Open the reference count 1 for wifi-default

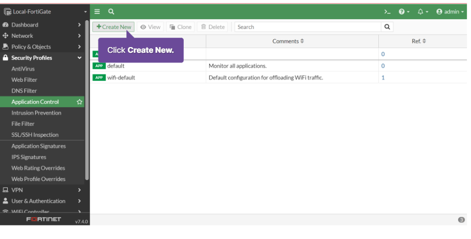point(383,78)
